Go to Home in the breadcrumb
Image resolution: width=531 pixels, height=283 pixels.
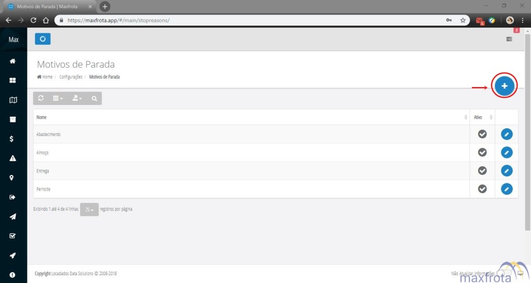45,77
